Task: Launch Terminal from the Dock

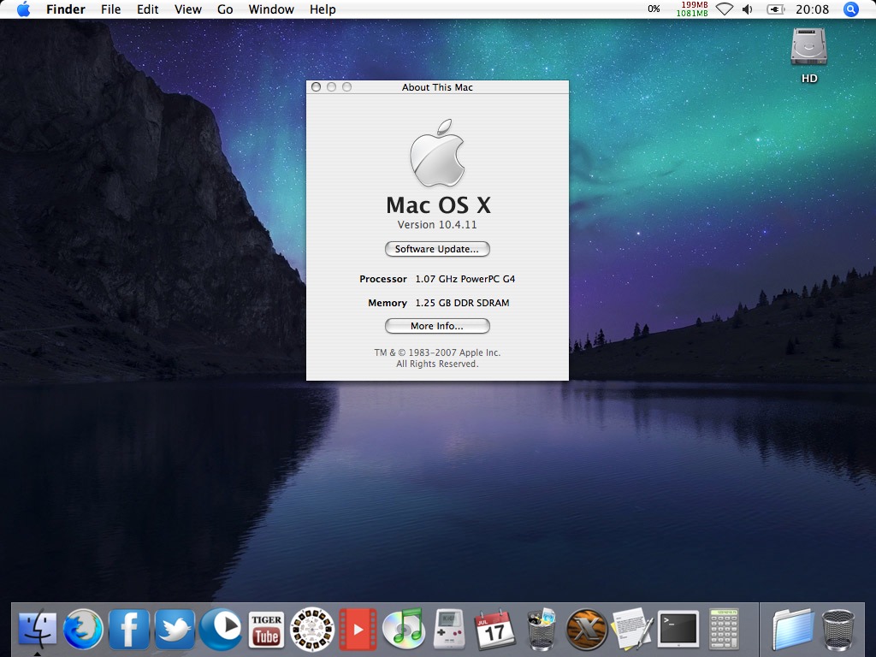Action: 678,630
